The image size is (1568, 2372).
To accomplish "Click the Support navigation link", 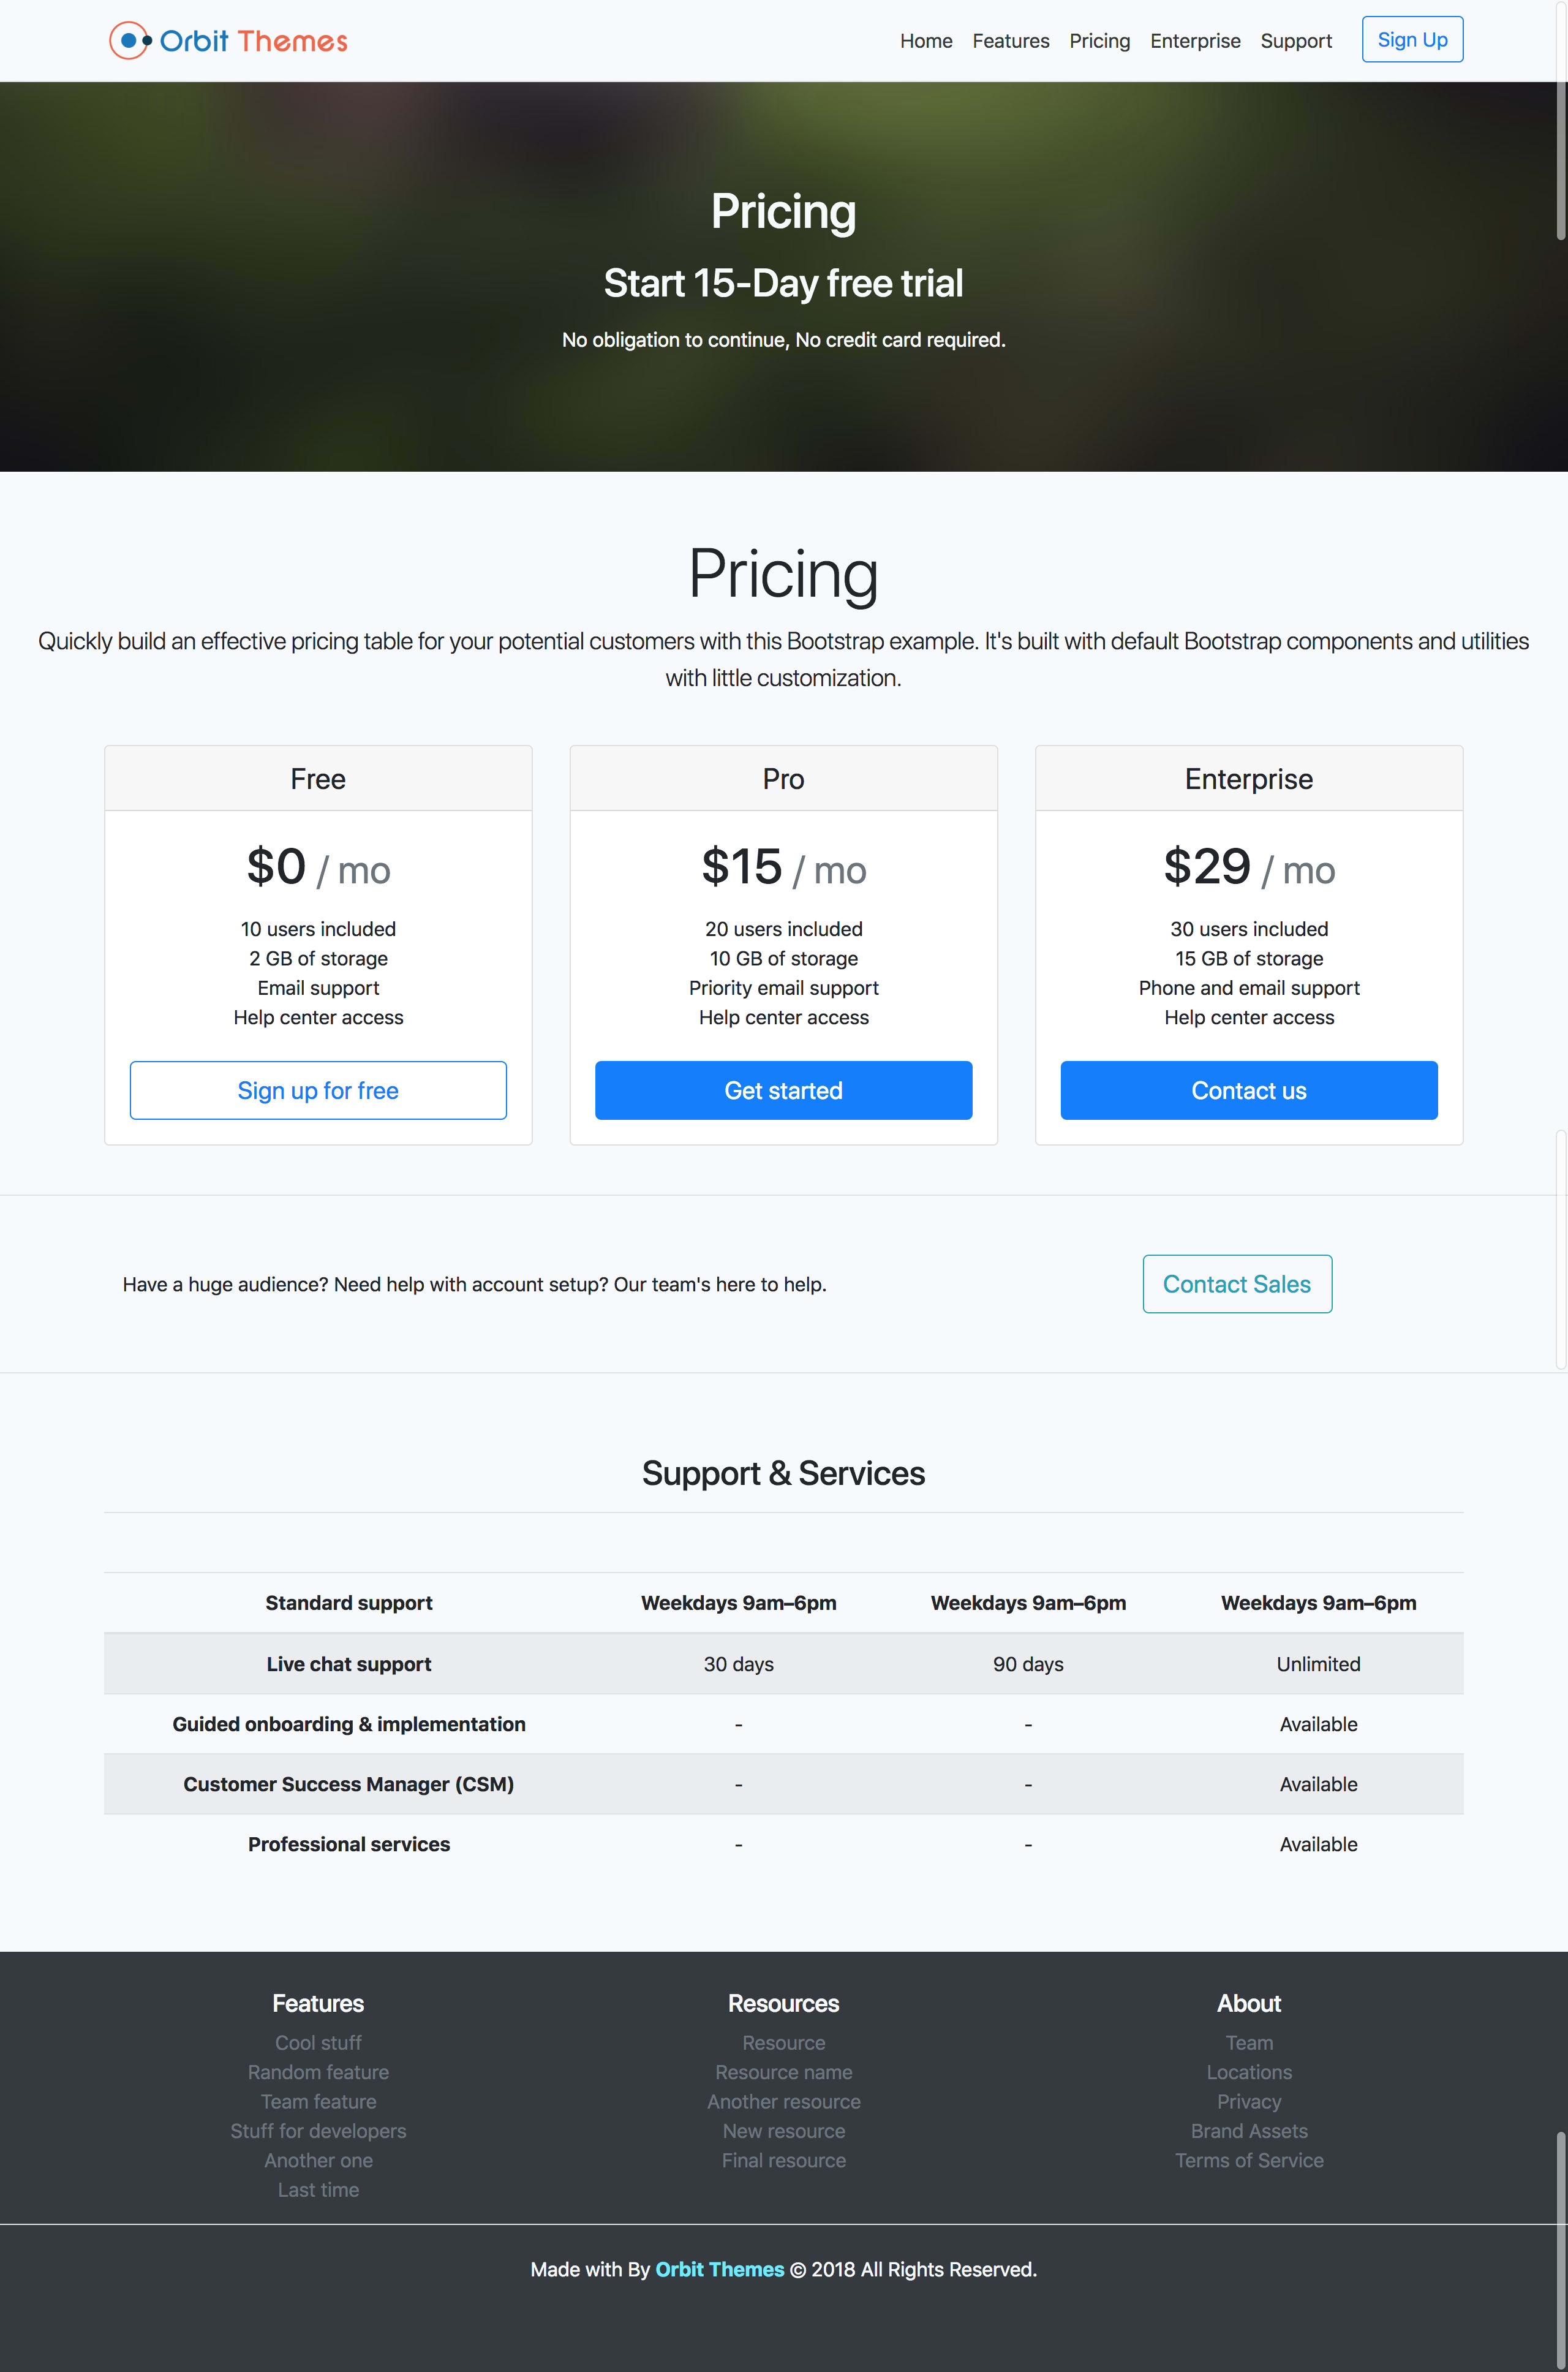I will tap(1295, 39).
